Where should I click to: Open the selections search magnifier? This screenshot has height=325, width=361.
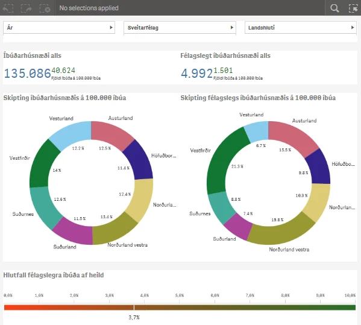point(334,8)
